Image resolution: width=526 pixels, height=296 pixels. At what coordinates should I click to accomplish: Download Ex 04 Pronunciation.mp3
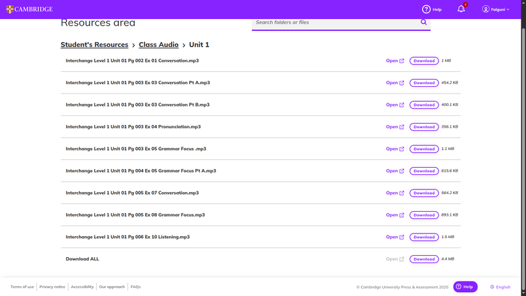pyautogui.click(x=424, y=127)
